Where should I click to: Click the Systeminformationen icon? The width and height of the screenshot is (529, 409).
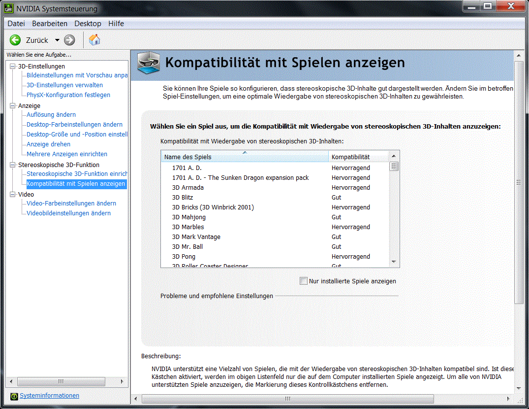tap(14, 396)
